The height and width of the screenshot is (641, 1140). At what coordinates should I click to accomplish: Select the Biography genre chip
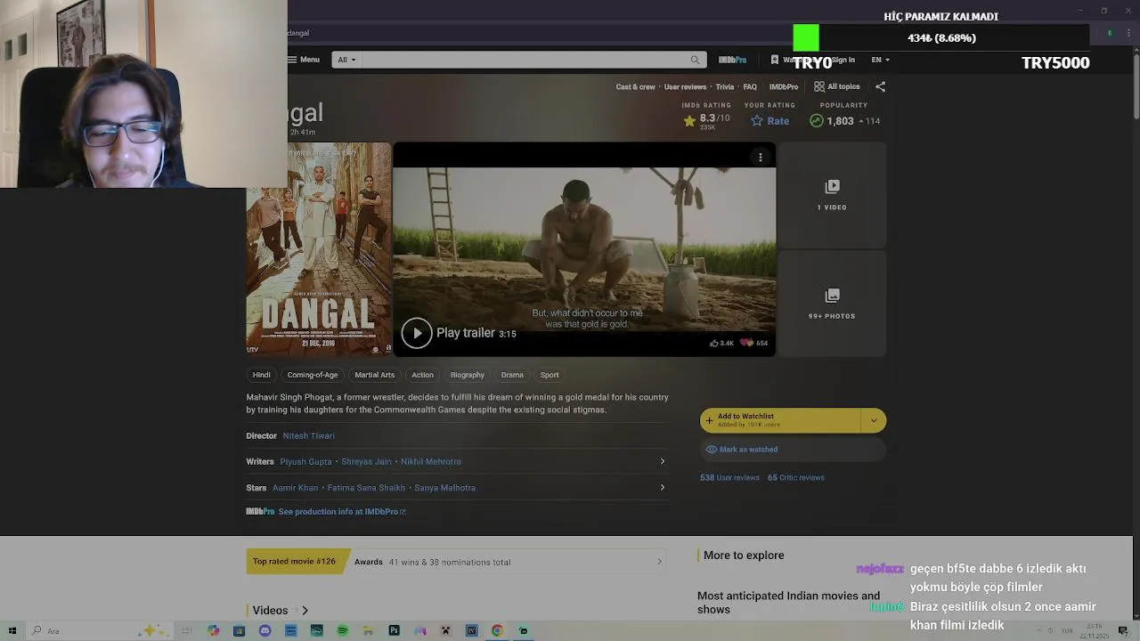[x=467, y=375]
